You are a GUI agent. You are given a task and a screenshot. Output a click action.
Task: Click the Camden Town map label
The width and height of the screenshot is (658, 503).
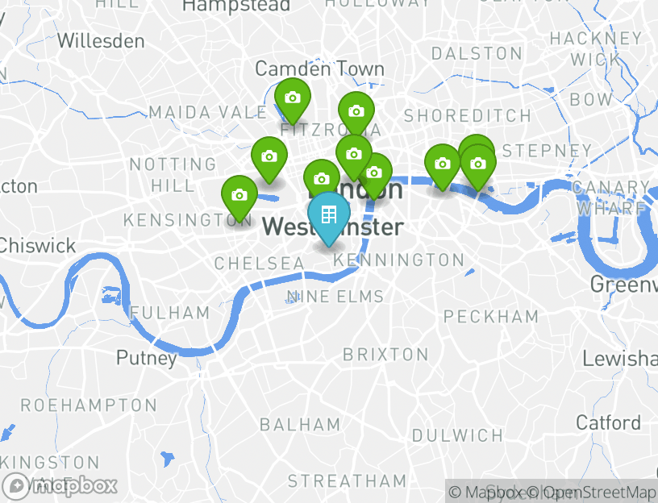click(x=320, y=69)
